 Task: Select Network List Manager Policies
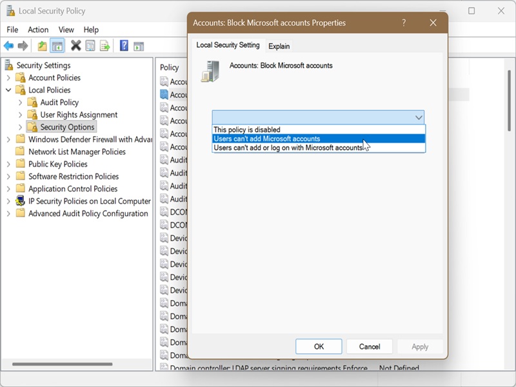coord(77,152)
